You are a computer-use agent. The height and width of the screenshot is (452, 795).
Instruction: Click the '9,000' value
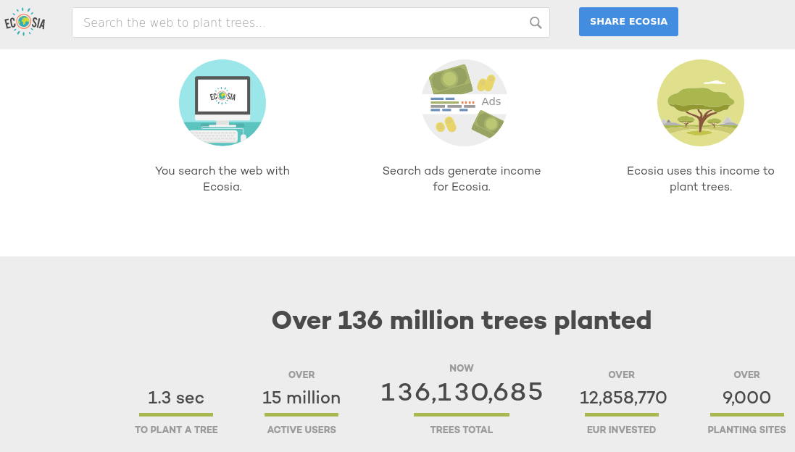click(746, 397)
